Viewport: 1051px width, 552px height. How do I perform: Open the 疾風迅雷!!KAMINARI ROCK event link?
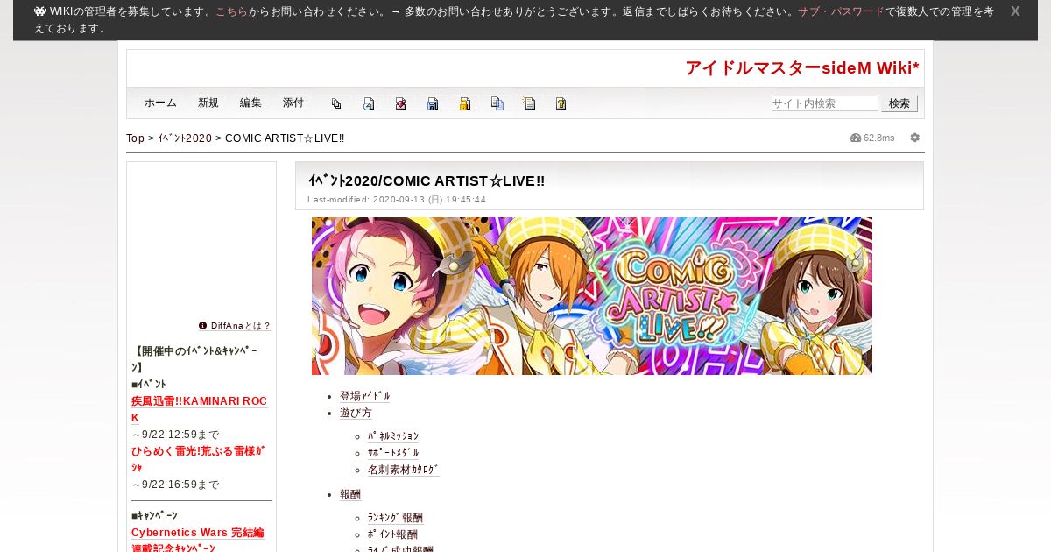coord(199,409)
